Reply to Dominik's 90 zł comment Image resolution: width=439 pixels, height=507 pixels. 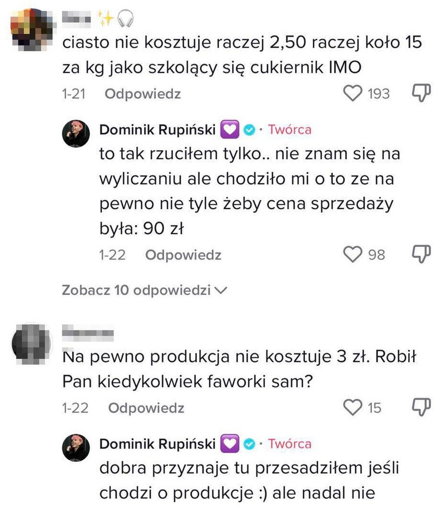183,255
